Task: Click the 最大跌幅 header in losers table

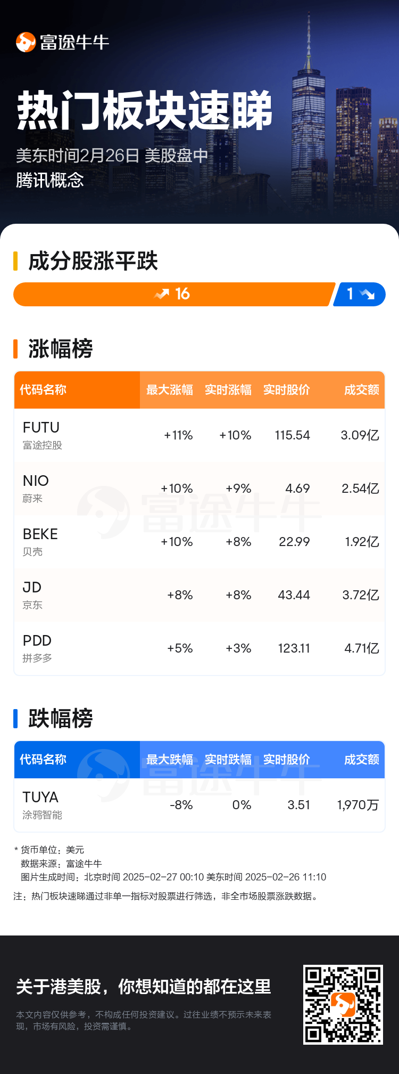Action: (170, 760)
